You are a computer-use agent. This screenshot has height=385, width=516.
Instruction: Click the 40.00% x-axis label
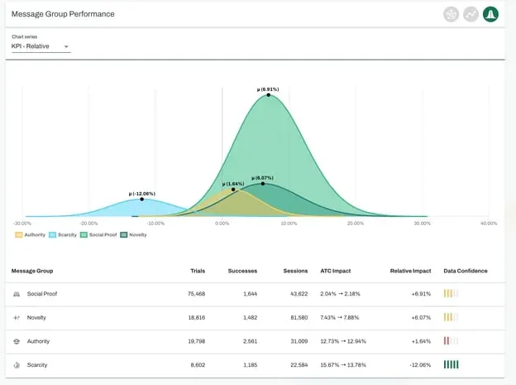[489, 224]
